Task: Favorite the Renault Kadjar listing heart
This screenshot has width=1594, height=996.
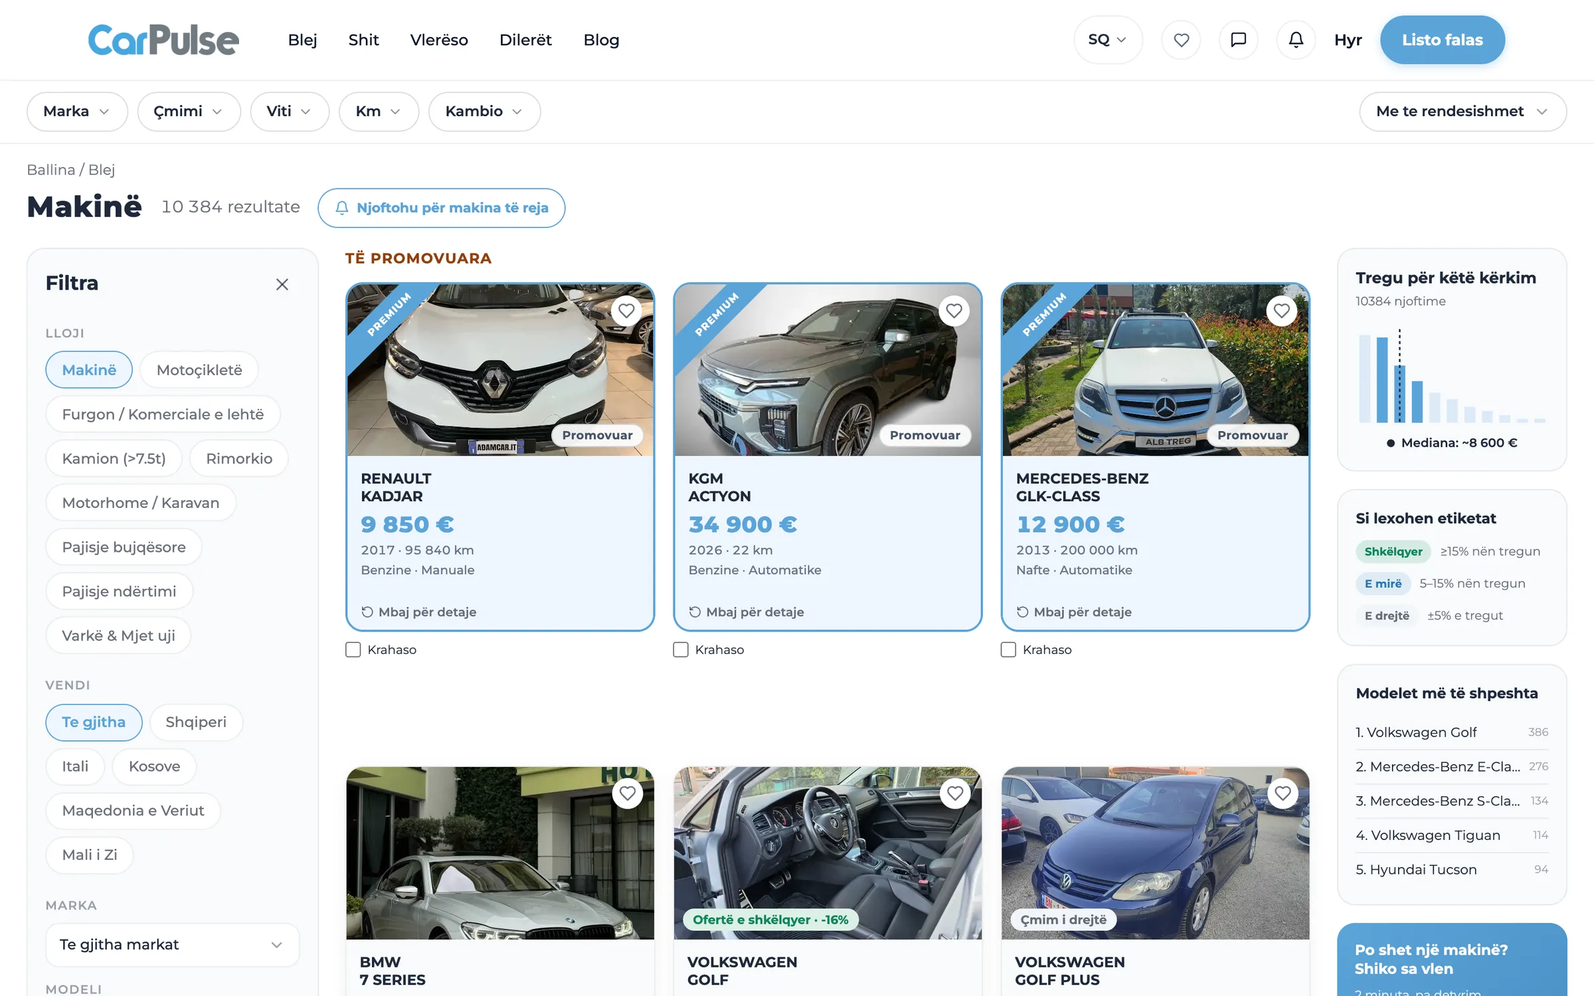Action: click(x=626, y=311)
